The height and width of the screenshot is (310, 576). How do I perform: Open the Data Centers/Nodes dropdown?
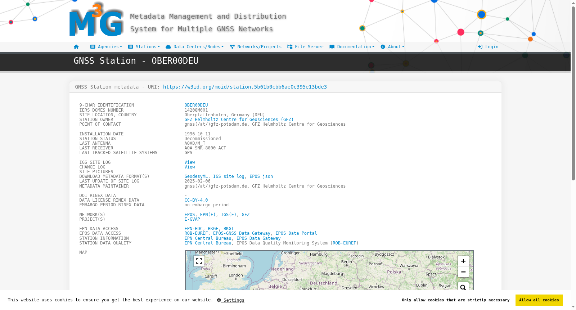[x=195, y=47]
